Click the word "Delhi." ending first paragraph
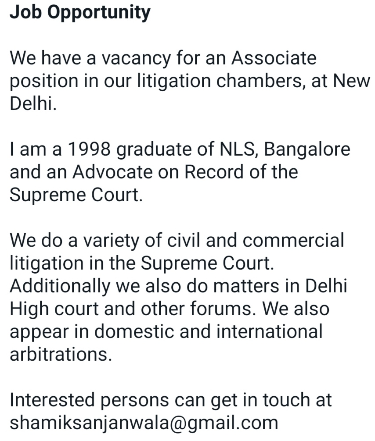Screen dimensions: 375x441 pyautogui.click(x=33, y=103)
